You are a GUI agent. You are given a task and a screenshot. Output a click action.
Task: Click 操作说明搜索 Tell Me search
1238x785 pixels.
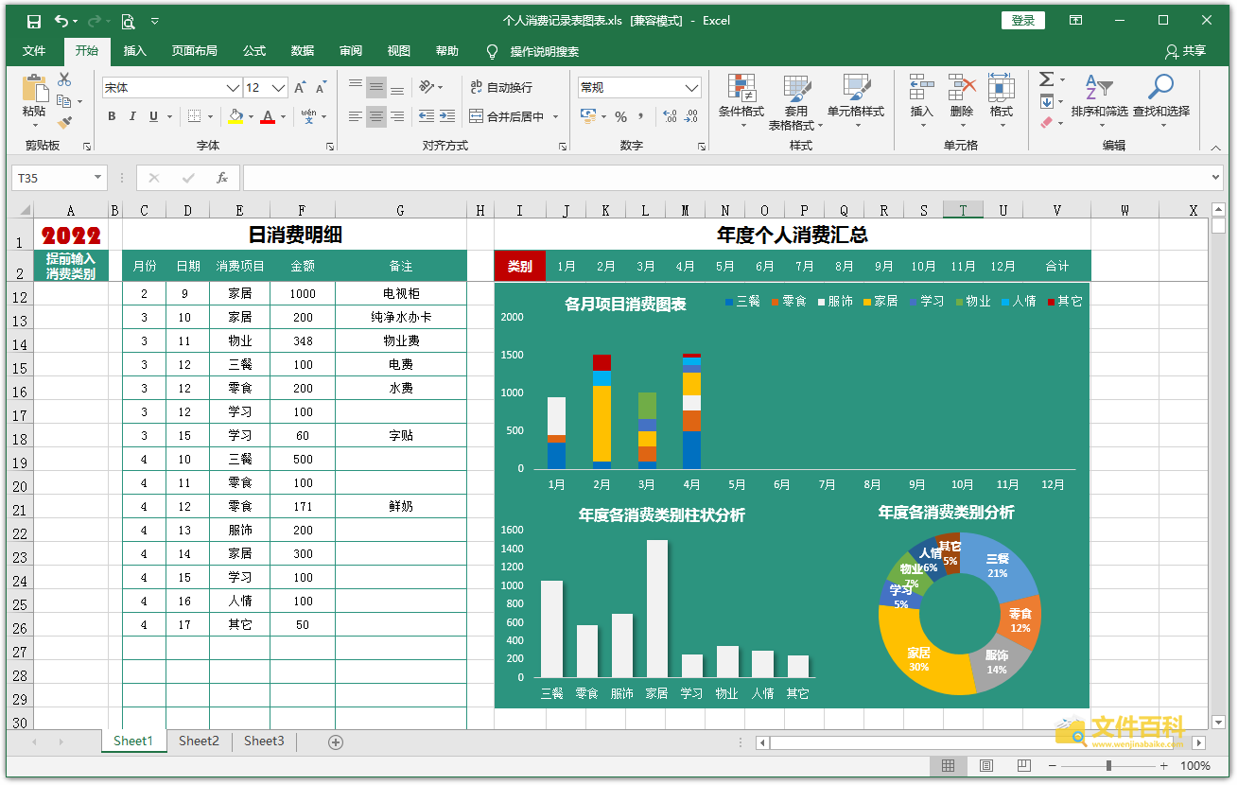532,51
